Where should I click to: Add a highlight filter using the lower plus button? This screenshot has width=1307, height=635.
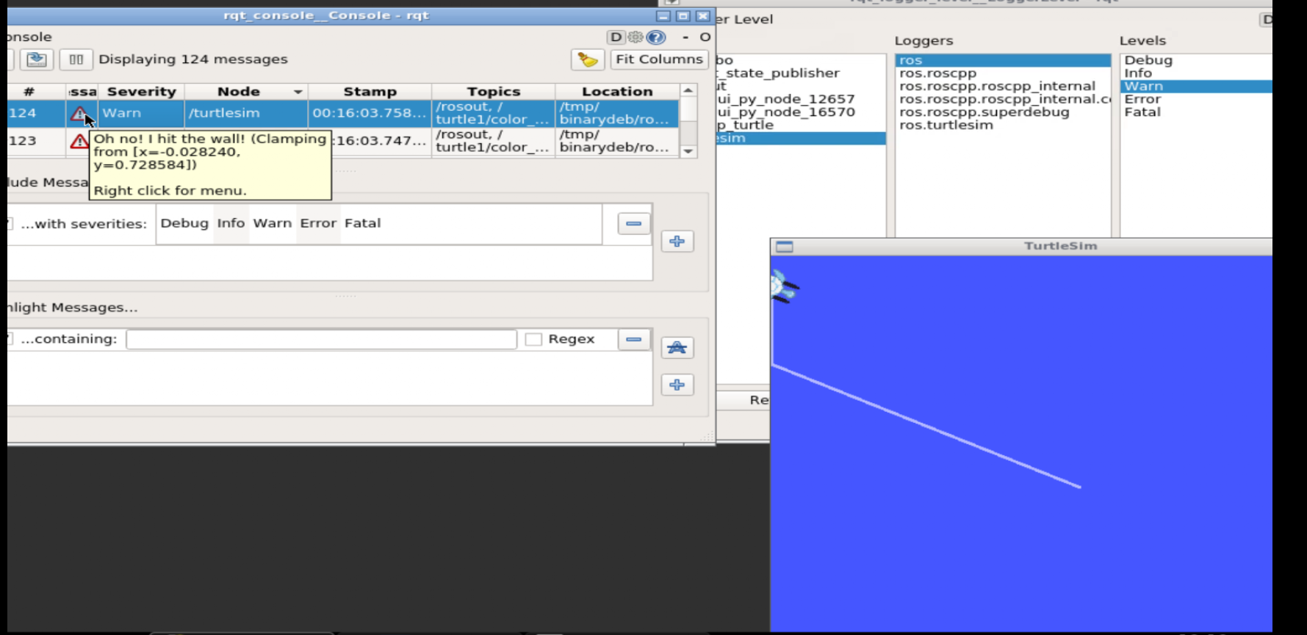coord(677,385)
